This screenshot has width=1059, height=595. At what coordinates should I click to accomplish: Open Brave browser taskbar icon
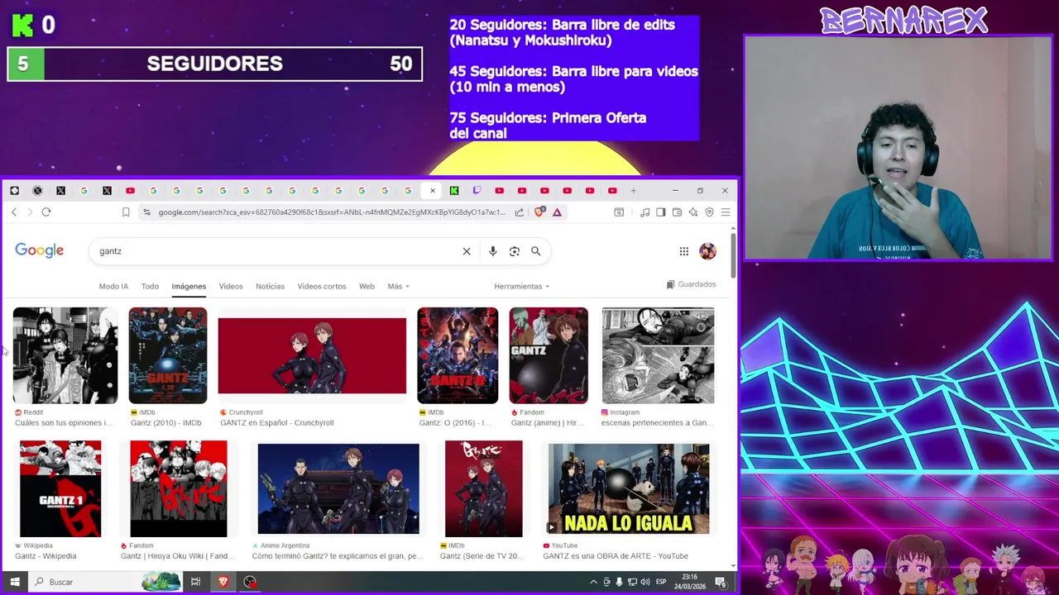coord(223,582)
